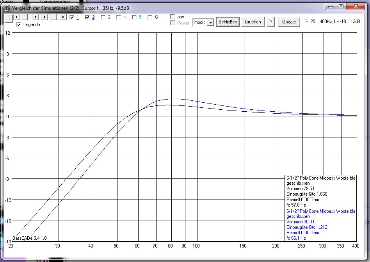Screen dimensions: 370x262
Task: Hide the legend via Legende checkbox
Action: tap(19, 25)
